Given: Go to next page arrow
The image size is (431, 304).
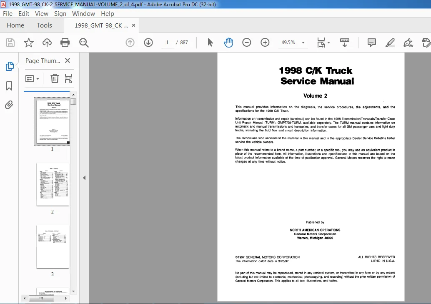Looking at the screenshot, I should (x=148, y=43).
